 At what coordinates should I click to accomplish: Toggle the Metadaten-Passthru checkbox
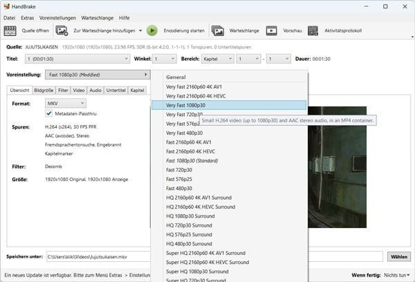(x=50, y=113)
